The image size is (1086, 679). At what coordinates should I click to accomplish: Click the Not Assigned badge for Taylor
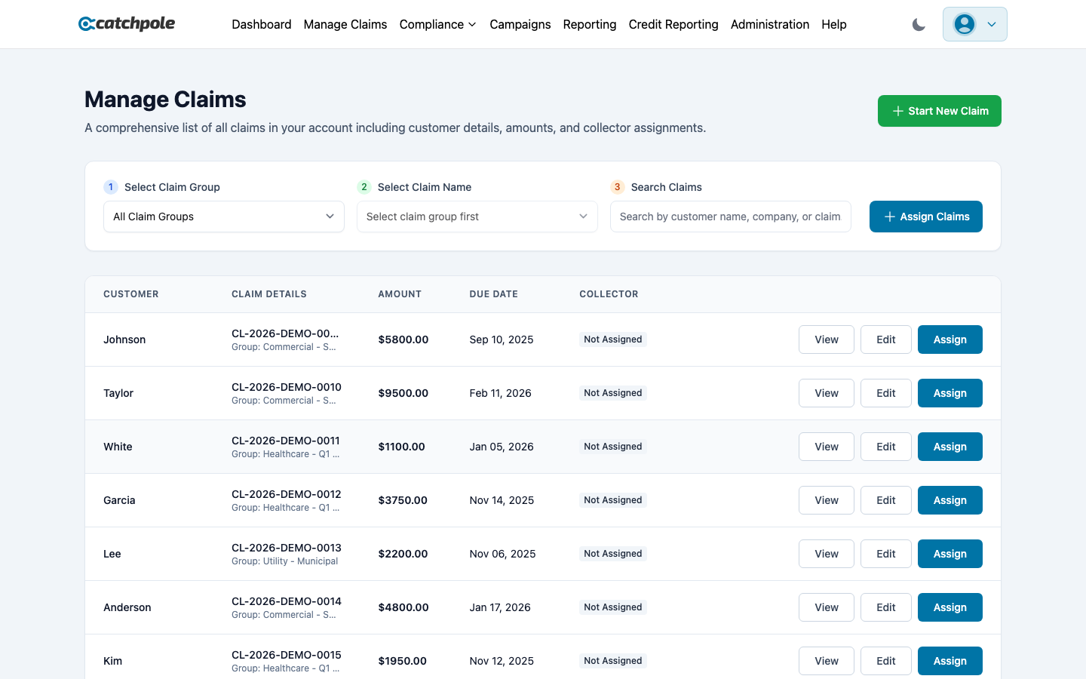pyautogui.click(x=612, y=392)
